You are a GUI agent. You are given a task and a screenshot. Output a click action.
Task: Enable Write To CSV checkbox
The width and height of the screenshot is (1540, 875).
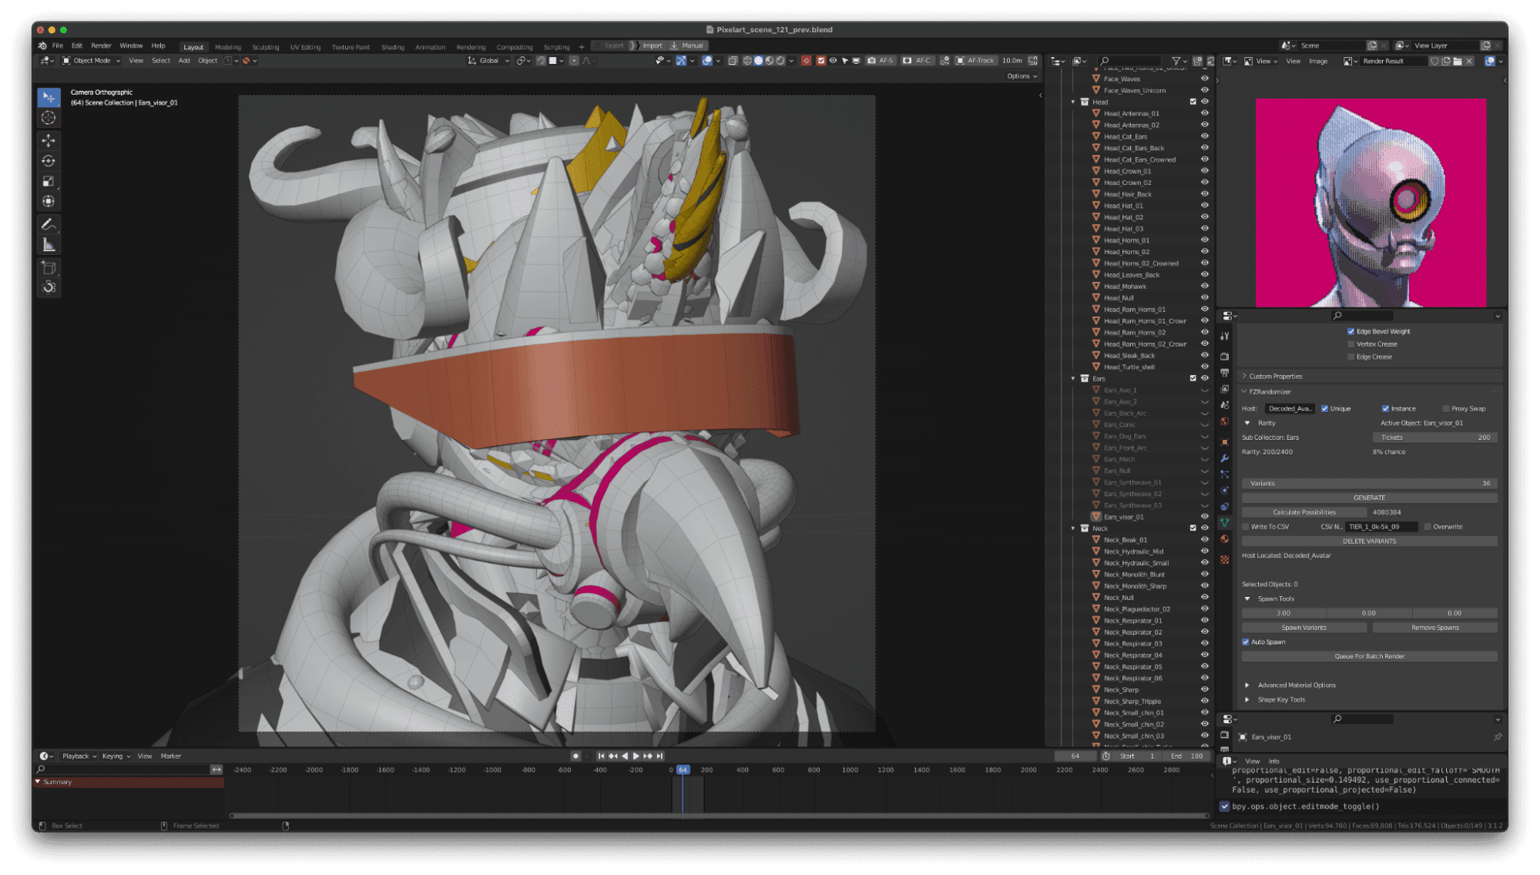(1246, 527)
